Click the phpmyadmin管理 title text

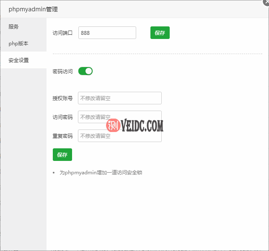click(33, 9)
